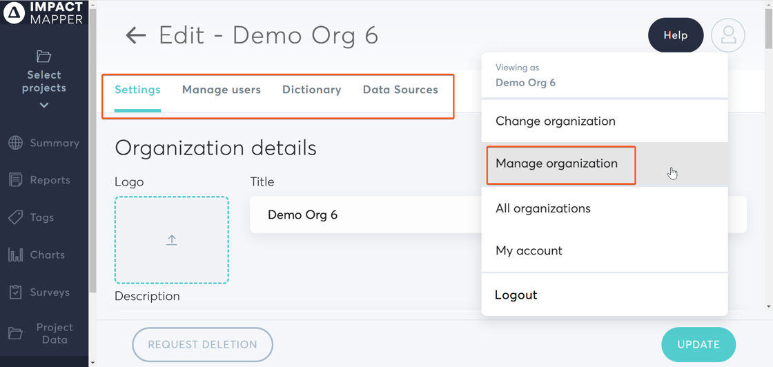Open the user profile avatar icon

(727, 35)
